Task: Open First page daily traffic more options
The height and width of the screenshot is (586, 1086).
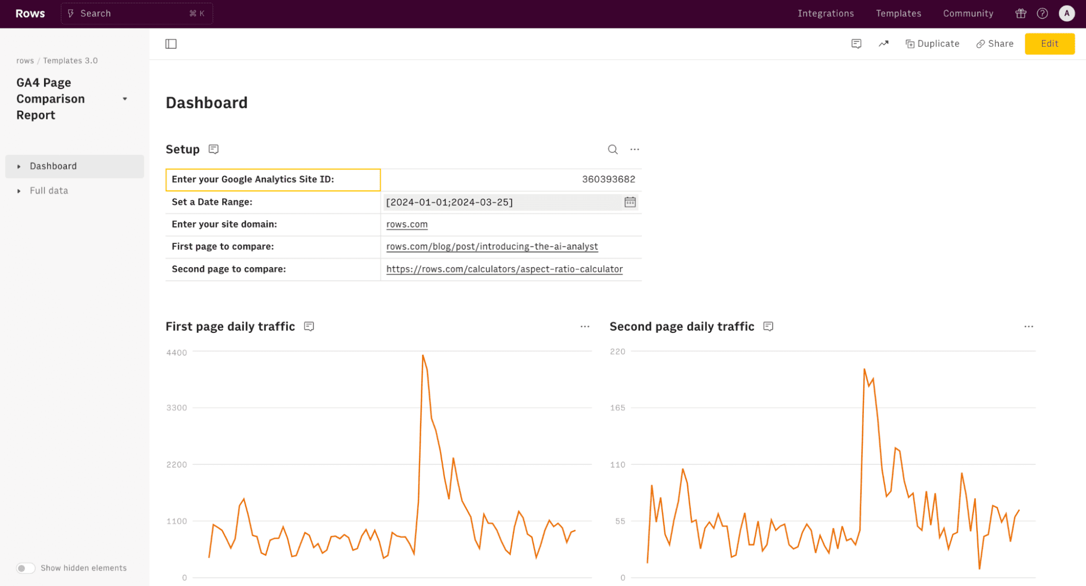Action: pos(585,326)
